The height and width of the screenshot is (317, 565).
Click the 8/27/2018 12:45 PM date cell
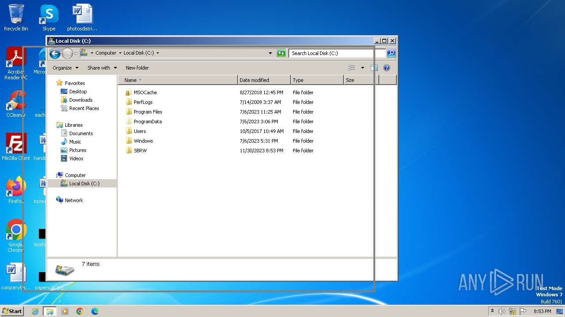[x=261, y=92]
